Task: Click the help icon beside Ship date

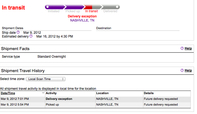Action: coord(18,32)
